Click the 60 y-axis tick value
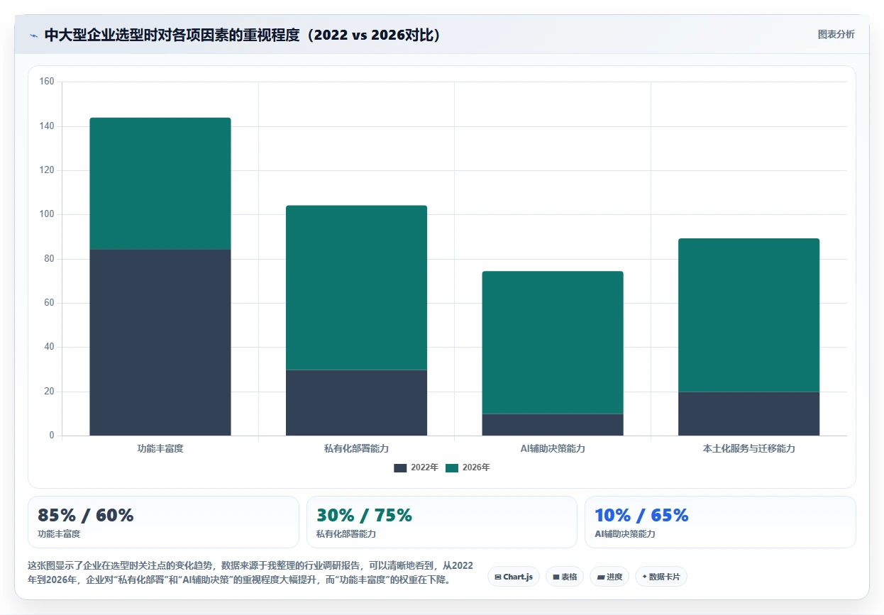This screenshot has width=884, height=615. [x=50, y=303]
